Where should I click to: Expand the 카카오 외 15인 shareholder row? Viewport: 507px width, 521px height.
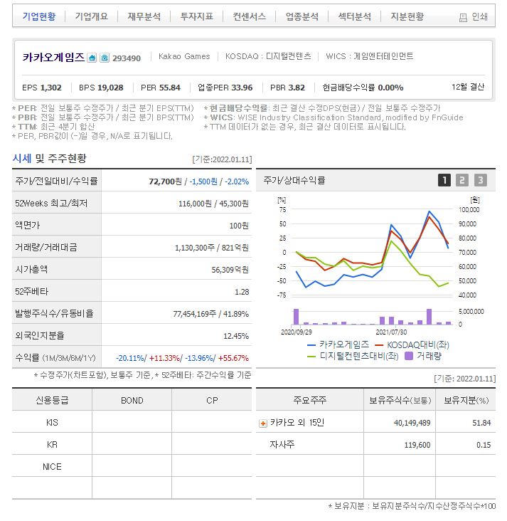click(x=263, y=423)
